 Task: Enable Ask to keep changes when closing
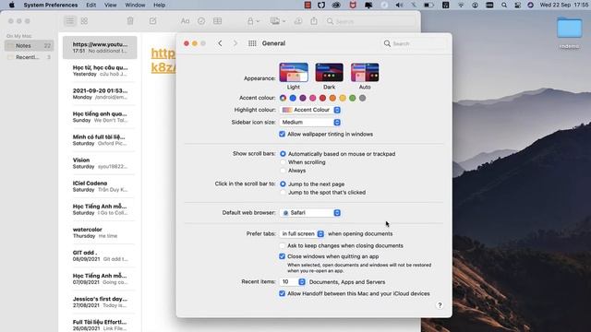pos(282,245)
